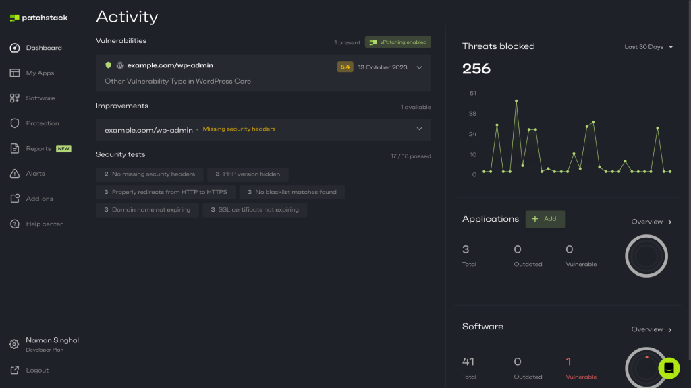Image resolution: width=691 pixels, height=388 pixels.
Task: Expand the Missing security headers improvement
Action: [x=419, y=129]
